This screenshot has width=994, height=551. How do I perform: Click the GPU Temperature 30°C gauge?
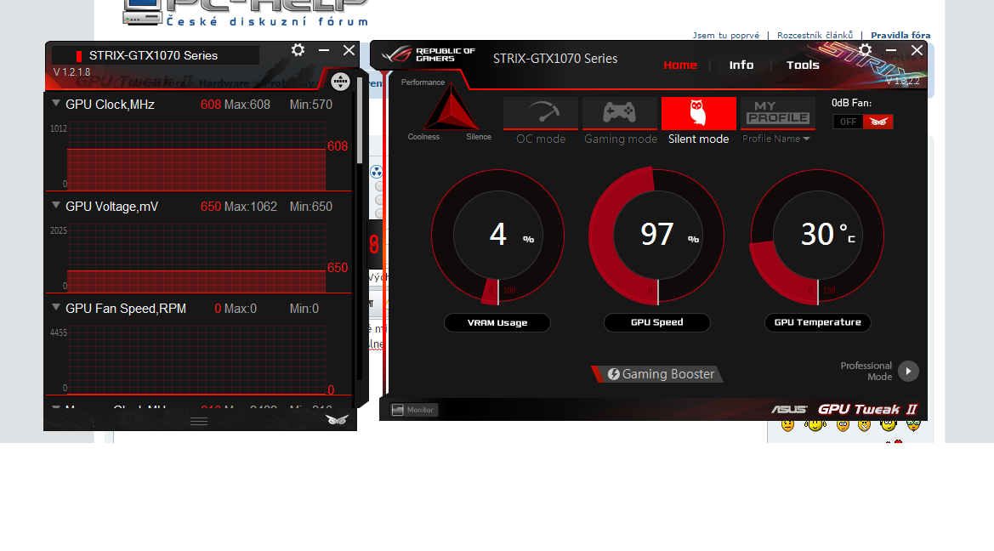click(x=818, y=236)
